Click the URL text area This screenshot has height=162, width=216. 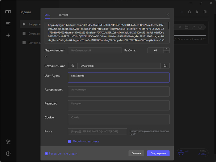107,33
